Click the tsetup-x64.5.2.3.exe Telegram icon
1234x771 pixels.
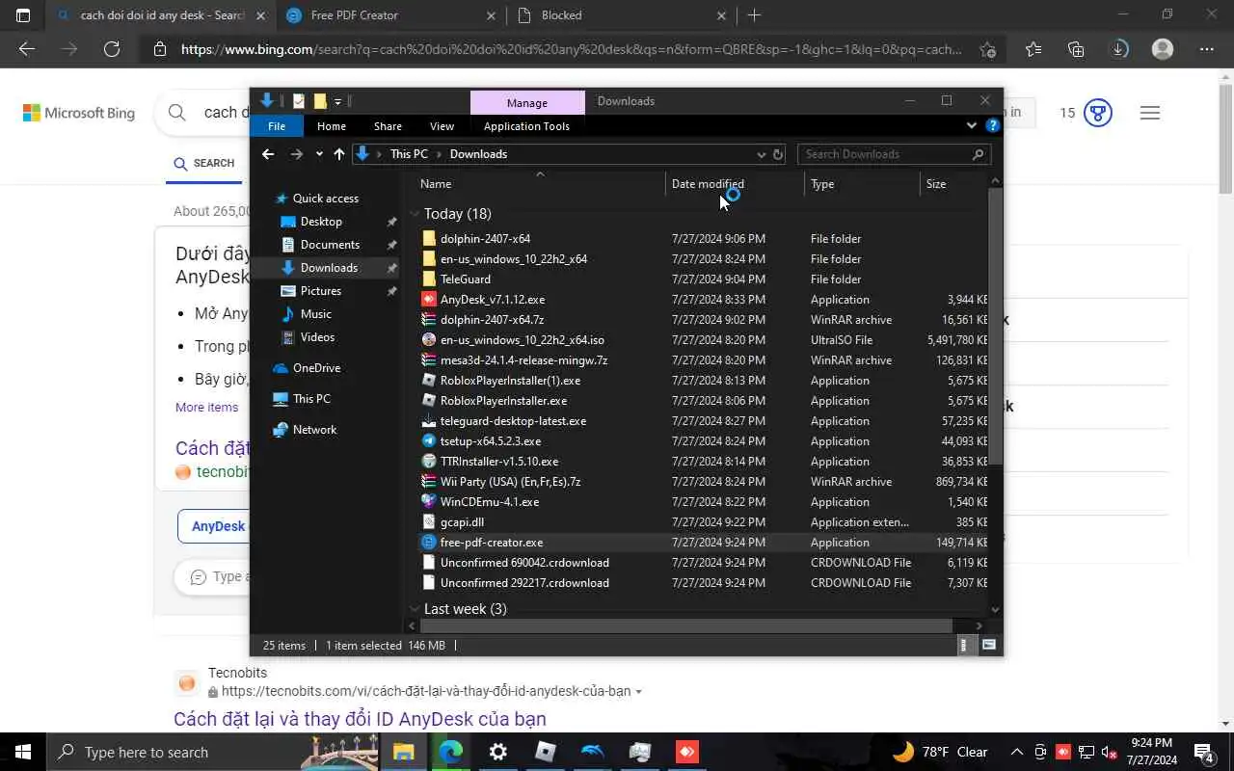point(429,441)
